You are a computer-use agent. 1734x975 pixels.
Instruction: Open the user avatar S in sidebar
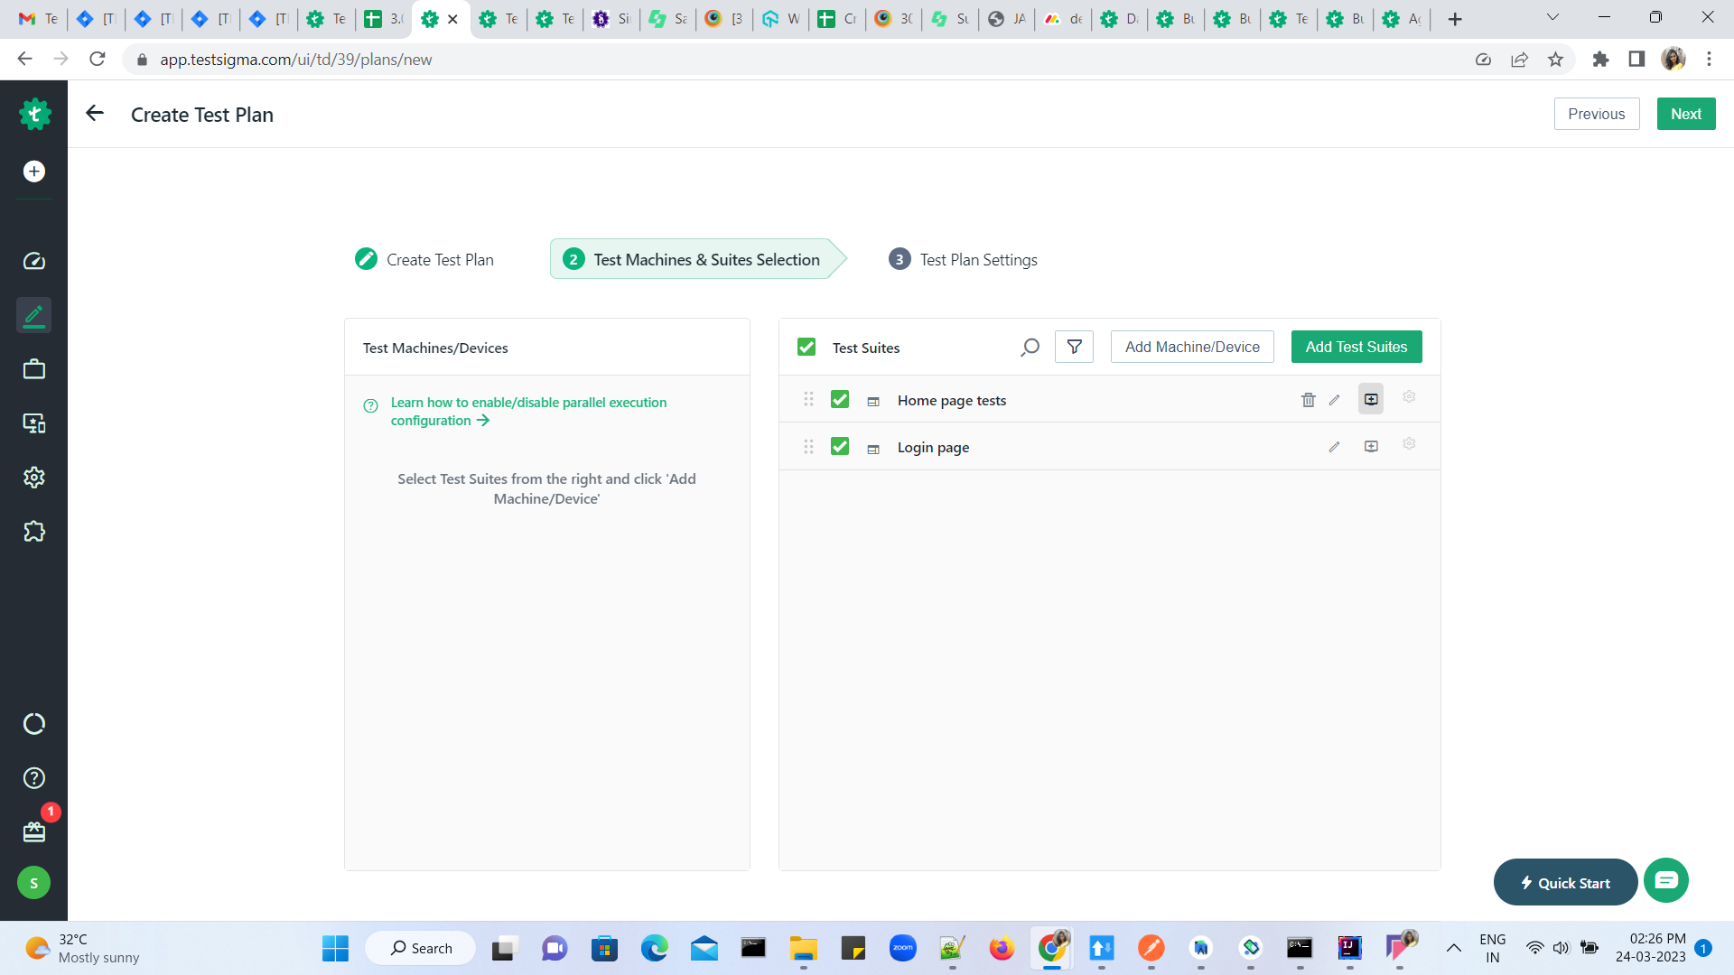tap(34, 883)
